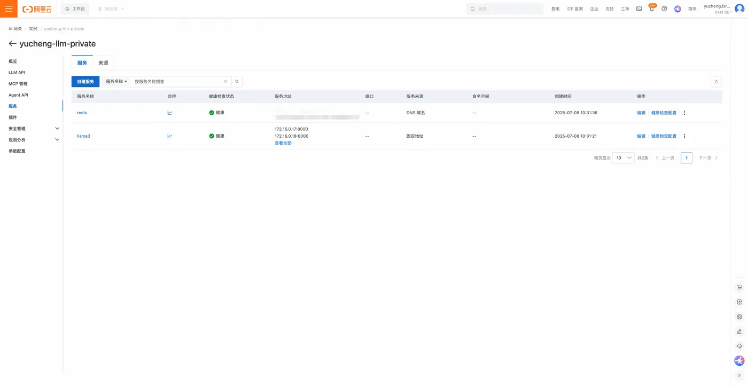The width and height of the screenshot is (748, 386).
Task: Open the 工单 header menu
Action: pyautogui.click(x=625, y=9)
